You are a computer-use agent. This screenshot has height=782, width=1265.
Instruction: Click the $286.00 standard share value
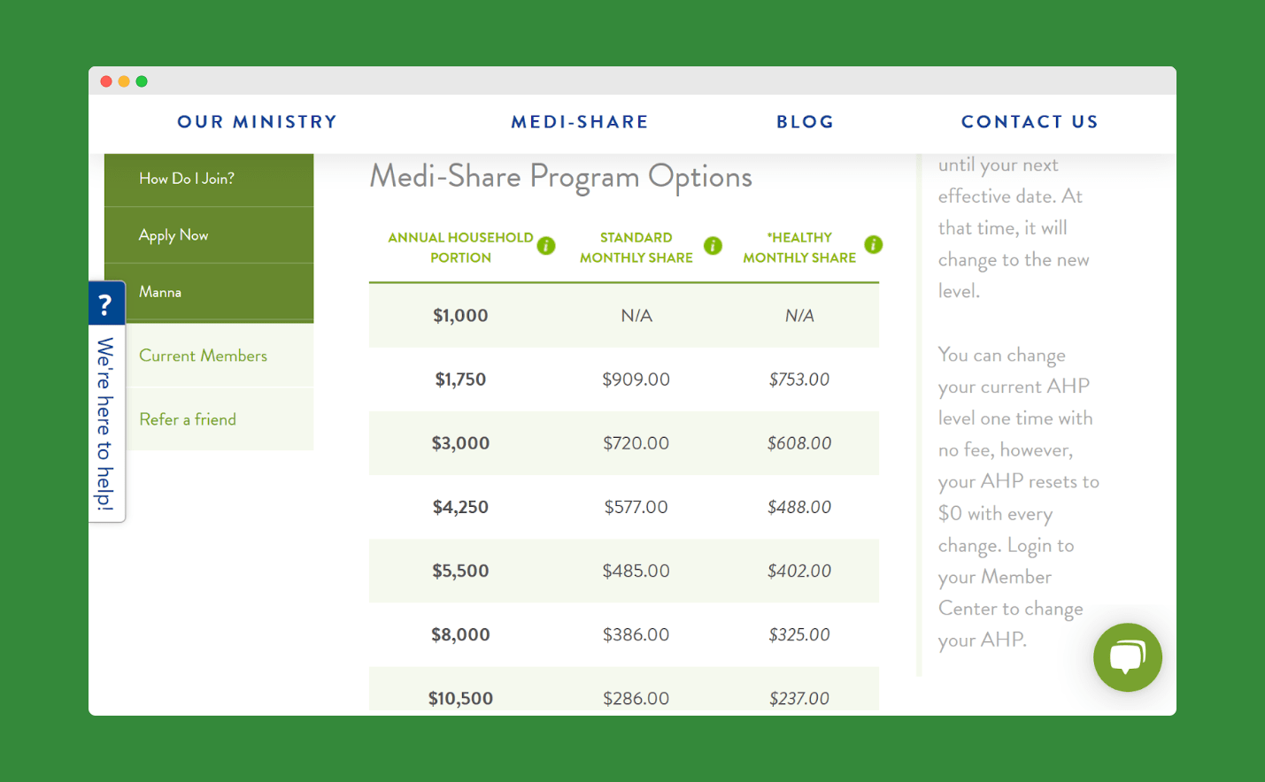(636, 698)
